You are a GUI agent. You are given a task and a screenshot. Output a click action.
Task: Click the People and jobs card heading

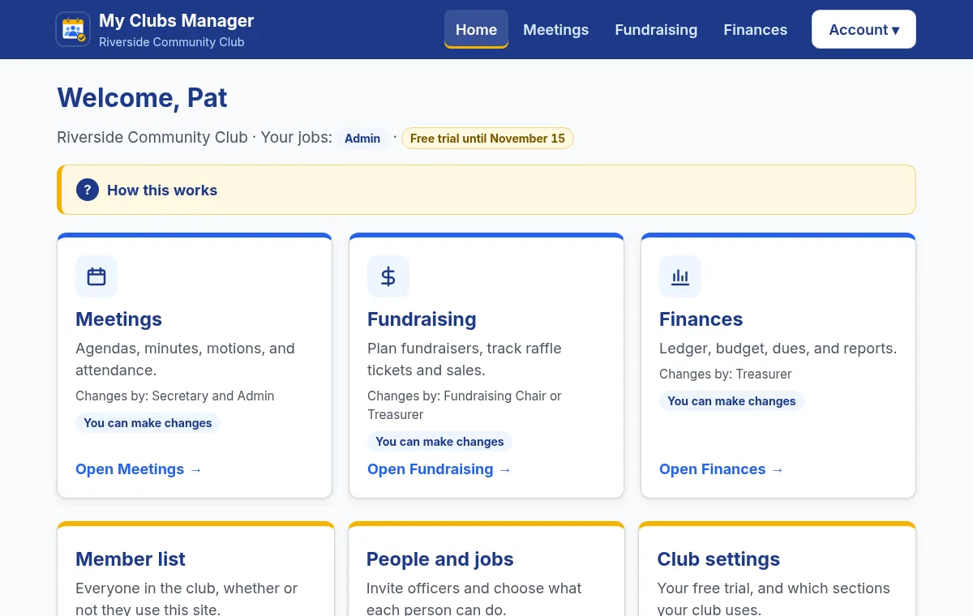pyautogui.click(x=439, y=559)
